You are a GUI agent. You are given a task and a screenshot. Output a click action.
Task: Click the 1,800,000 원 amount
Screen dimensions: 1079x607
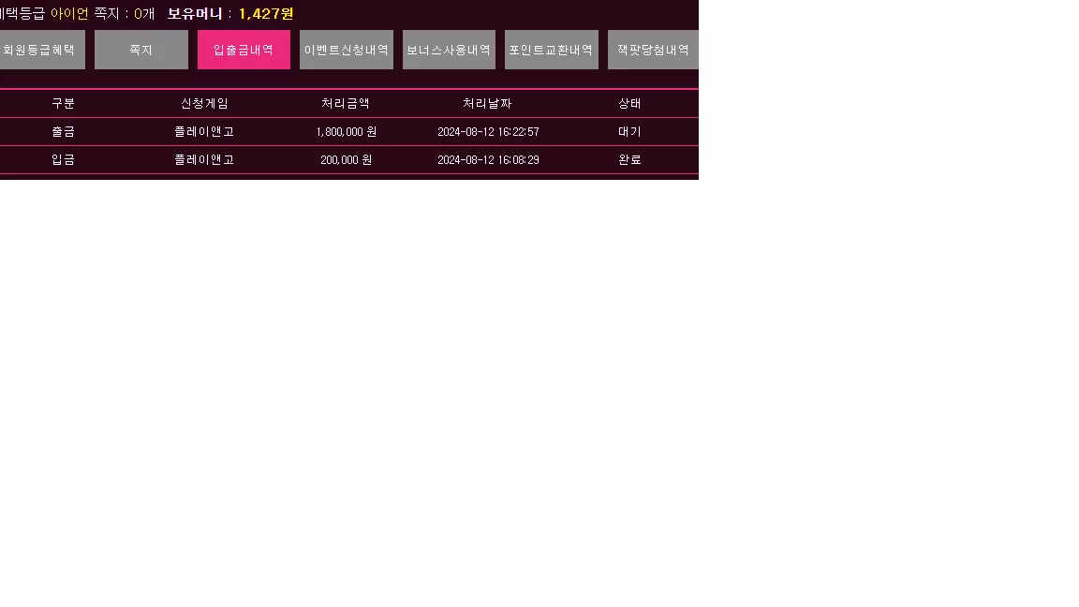tap(347, 131)
